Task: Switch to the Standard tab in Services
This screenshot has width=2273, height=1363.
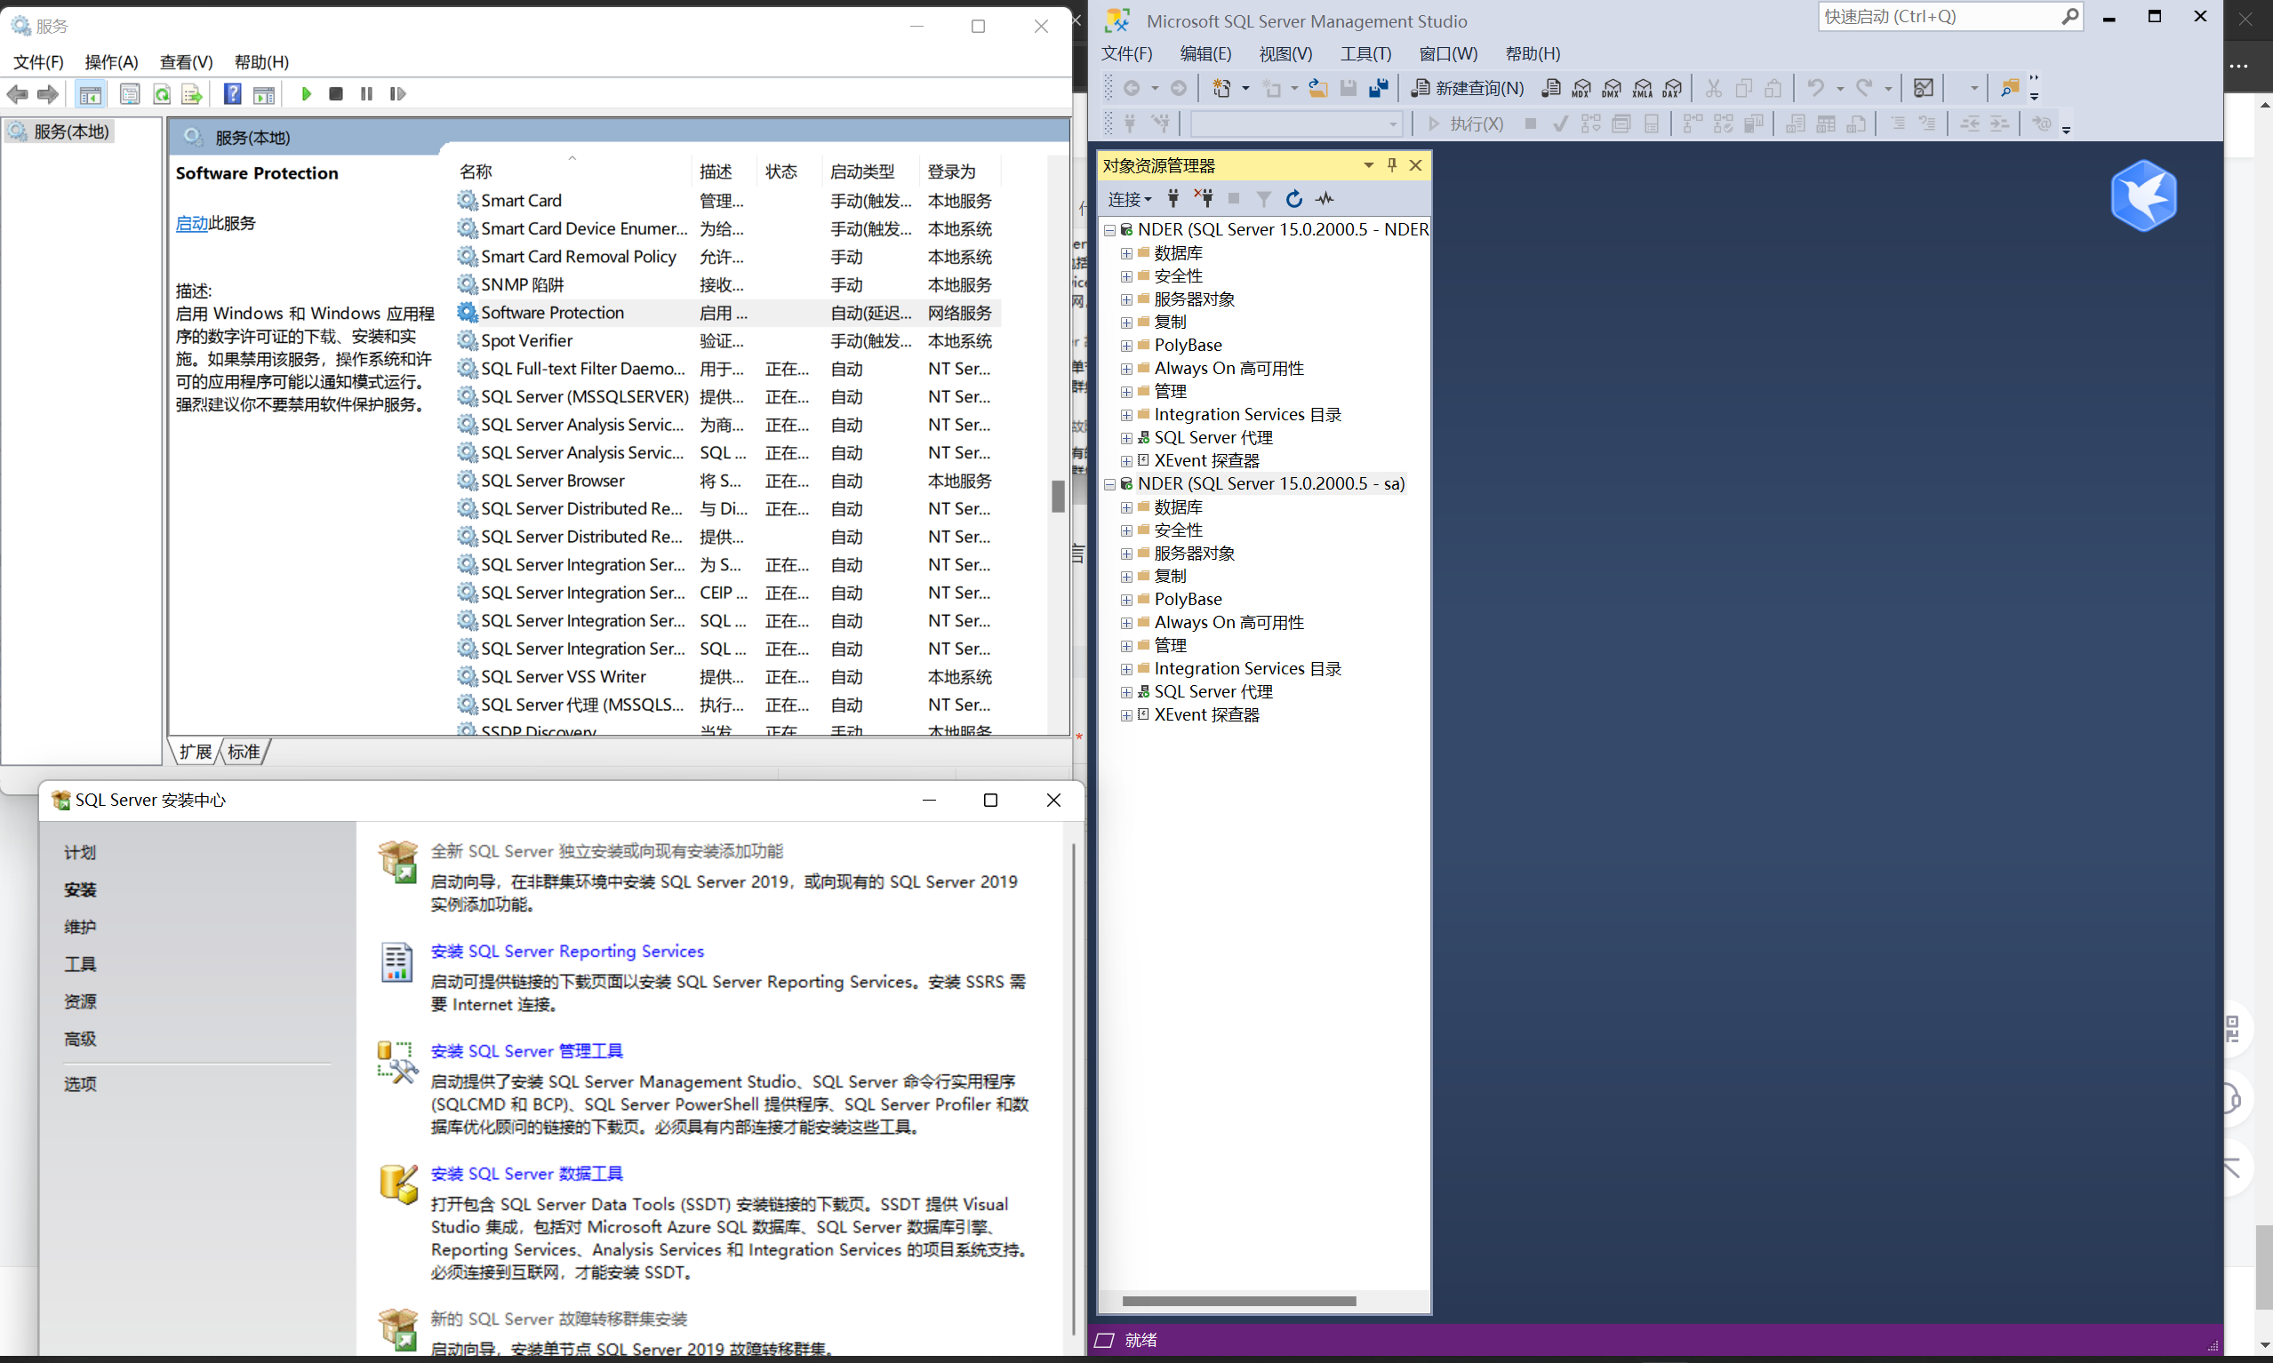Action: [244, 753]
